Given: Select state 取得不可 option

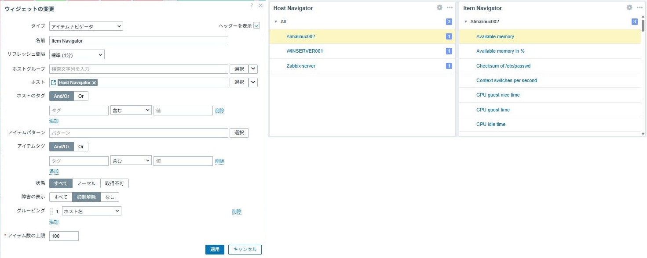Looking at the screenshot, I should (x=114, y=183).
